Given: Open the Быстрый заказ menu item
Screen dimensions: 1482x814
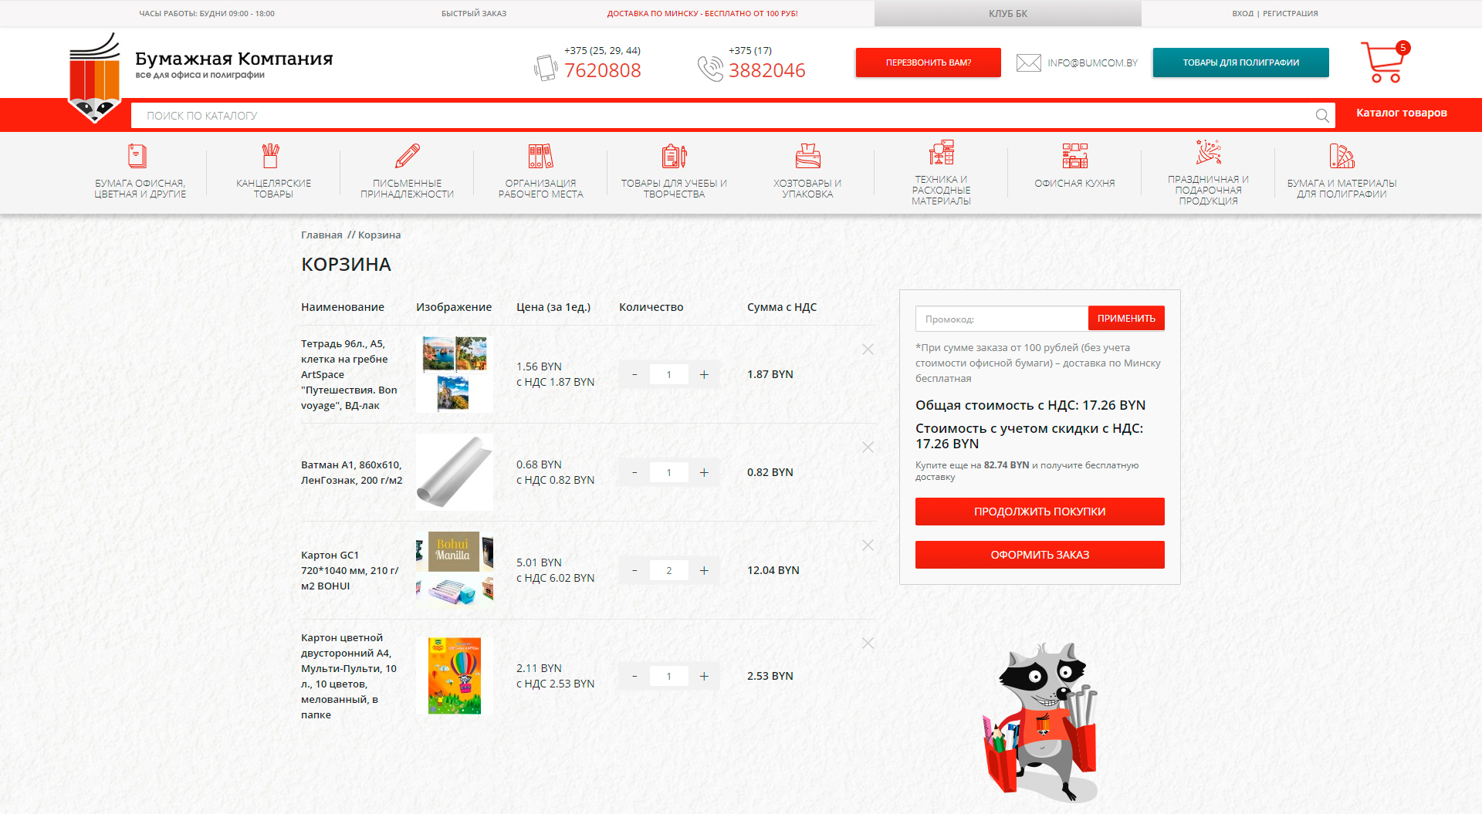Looking at the screenshot, I should point(474,13).
